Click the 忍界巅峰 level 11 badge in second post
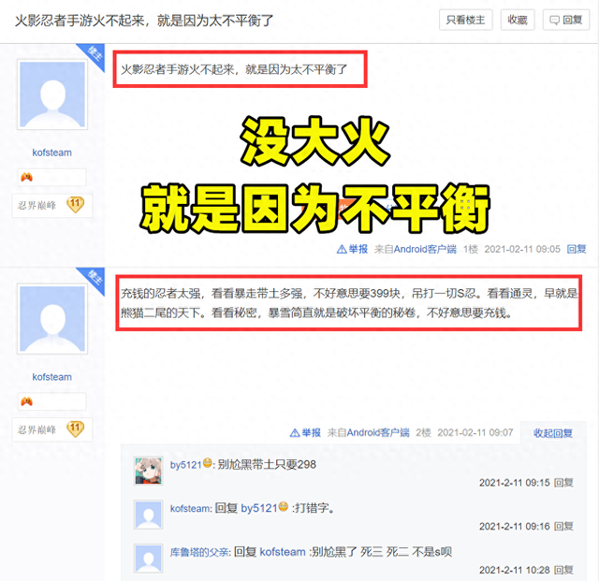This screenshot has width=599, height=581. [x=52, y=429]
